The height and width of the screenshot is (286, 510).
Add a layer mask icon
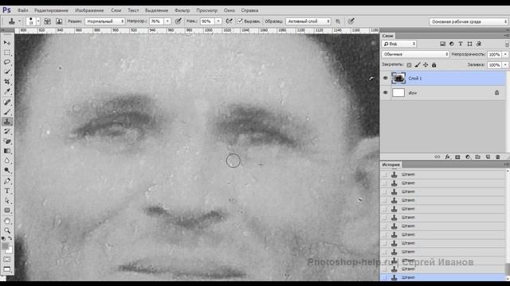coord(457,157)
